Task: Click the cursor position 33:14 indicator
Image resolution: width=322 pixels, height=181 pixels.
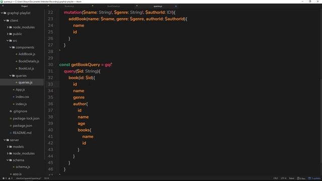Action: point(47,178)
